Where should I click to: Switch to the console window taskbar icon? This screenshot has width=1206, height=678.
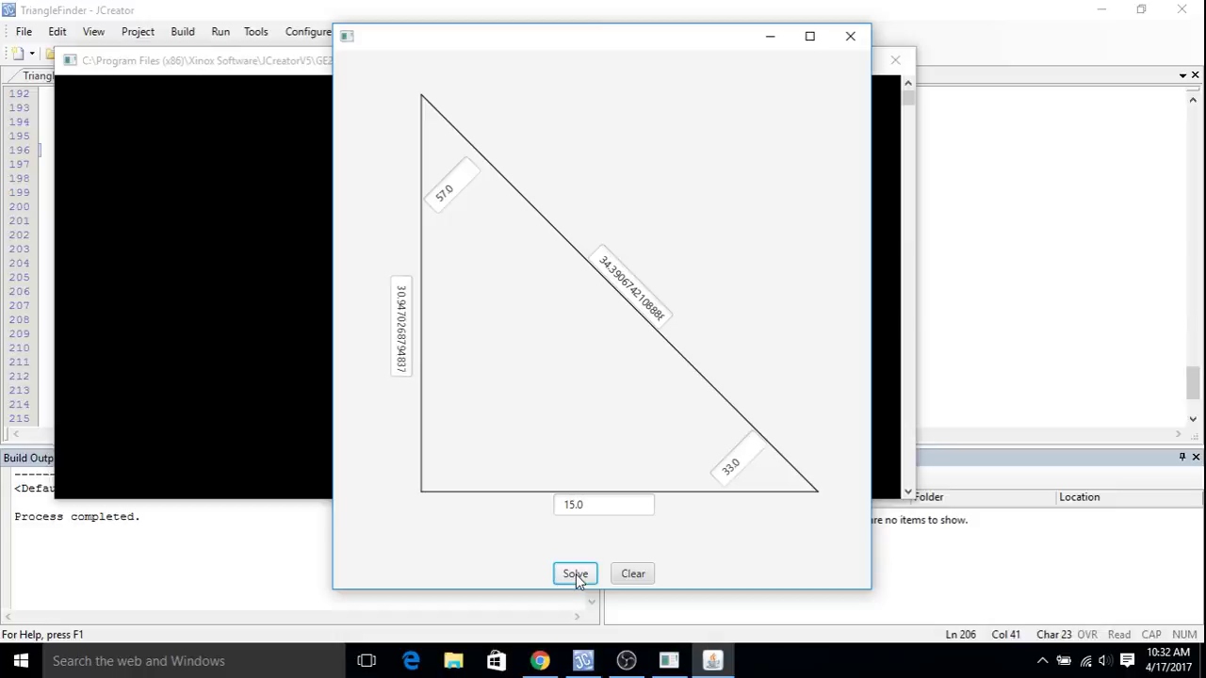coord(669,661)
